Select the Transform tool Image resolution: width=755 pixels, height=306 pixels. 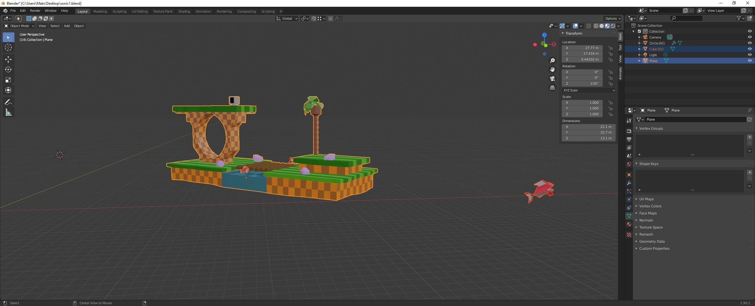pyautogui.click(x=8, y=90)
